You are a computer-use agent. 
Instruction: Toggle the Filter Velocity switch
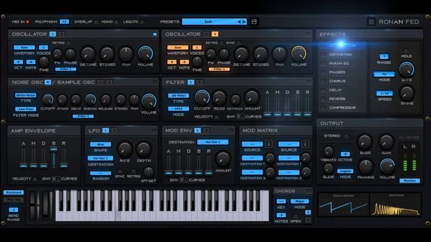(217, 117)
